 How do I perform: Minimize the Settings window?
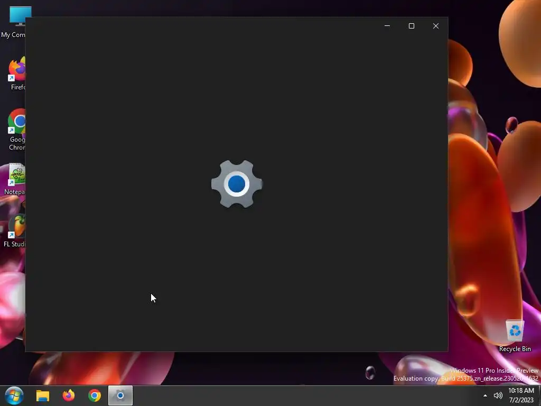(x=387, y=26)
